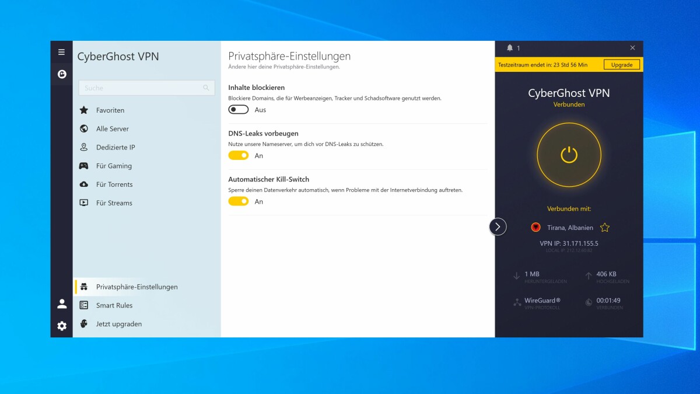The height and width of the screenshot is (394, 700).
Task: Click the VPN IP: 31.171.155.5 text
Action: pos(569,243)
